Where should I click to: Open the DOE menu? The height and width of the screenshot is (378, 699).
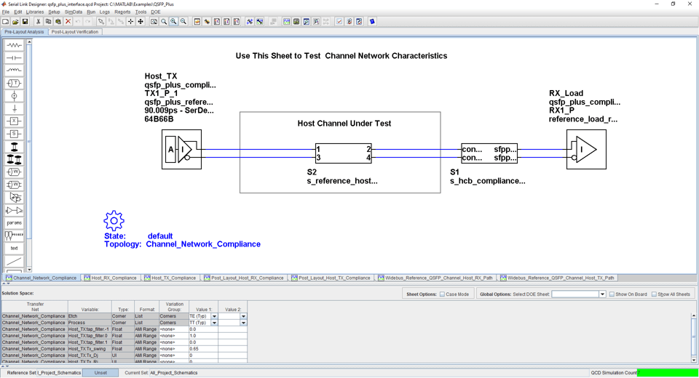[x=156, y=12]
